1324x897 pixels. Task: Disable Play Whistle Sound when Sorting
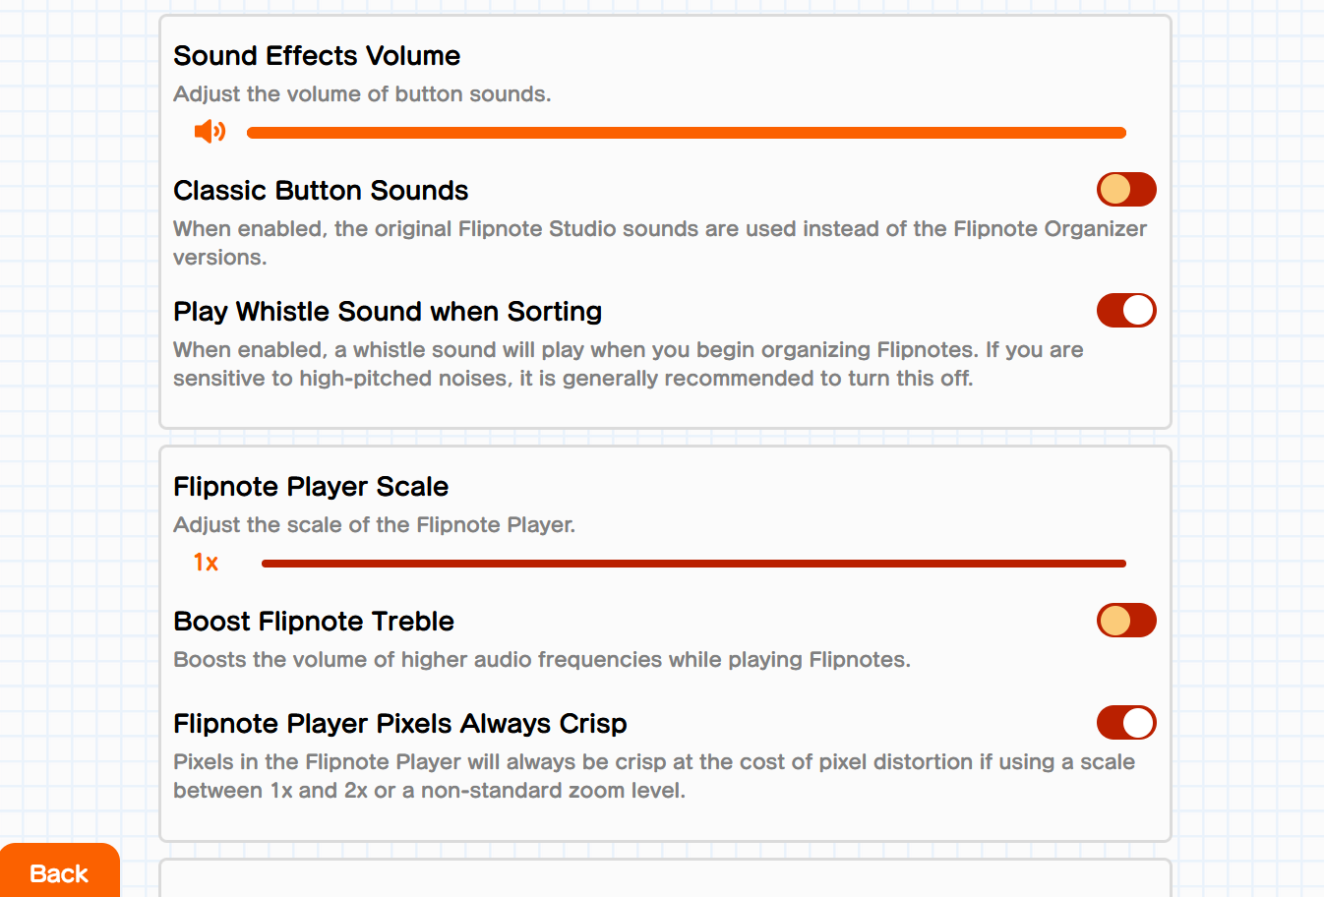[x=1126, y=311]
